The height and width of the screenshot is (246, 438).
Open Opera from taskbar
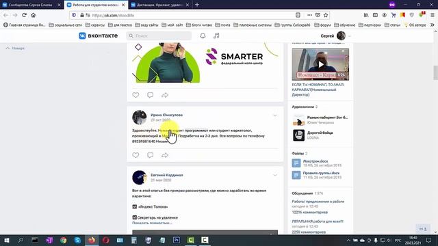click(x=106, y=240)
